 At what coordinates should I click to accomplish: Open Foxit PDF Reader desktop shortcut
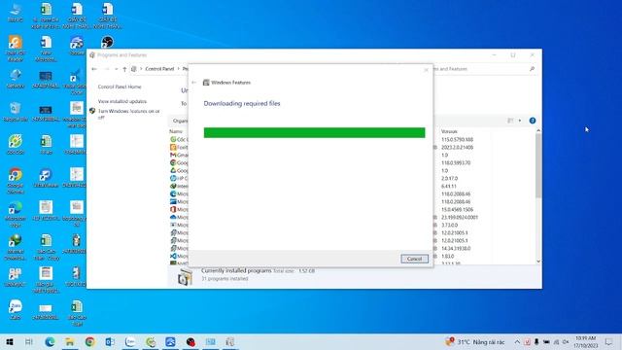[16, 49]
